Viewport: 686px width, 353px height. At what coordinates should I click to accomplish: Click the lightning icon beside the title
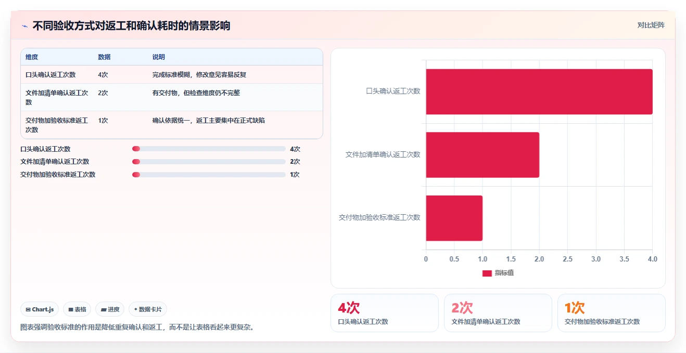coord(25,26)
